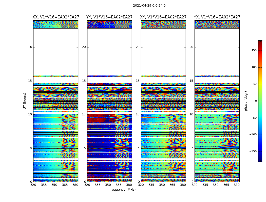Click the YX panel title text
The image size is (266, 202).
pyautogui.click(x=217, y=17)
